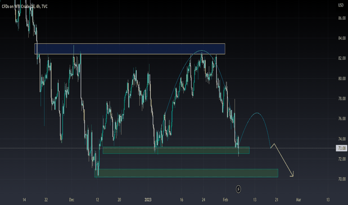
Task: Click the Dec date label on time axis
Action: (71, 200)
